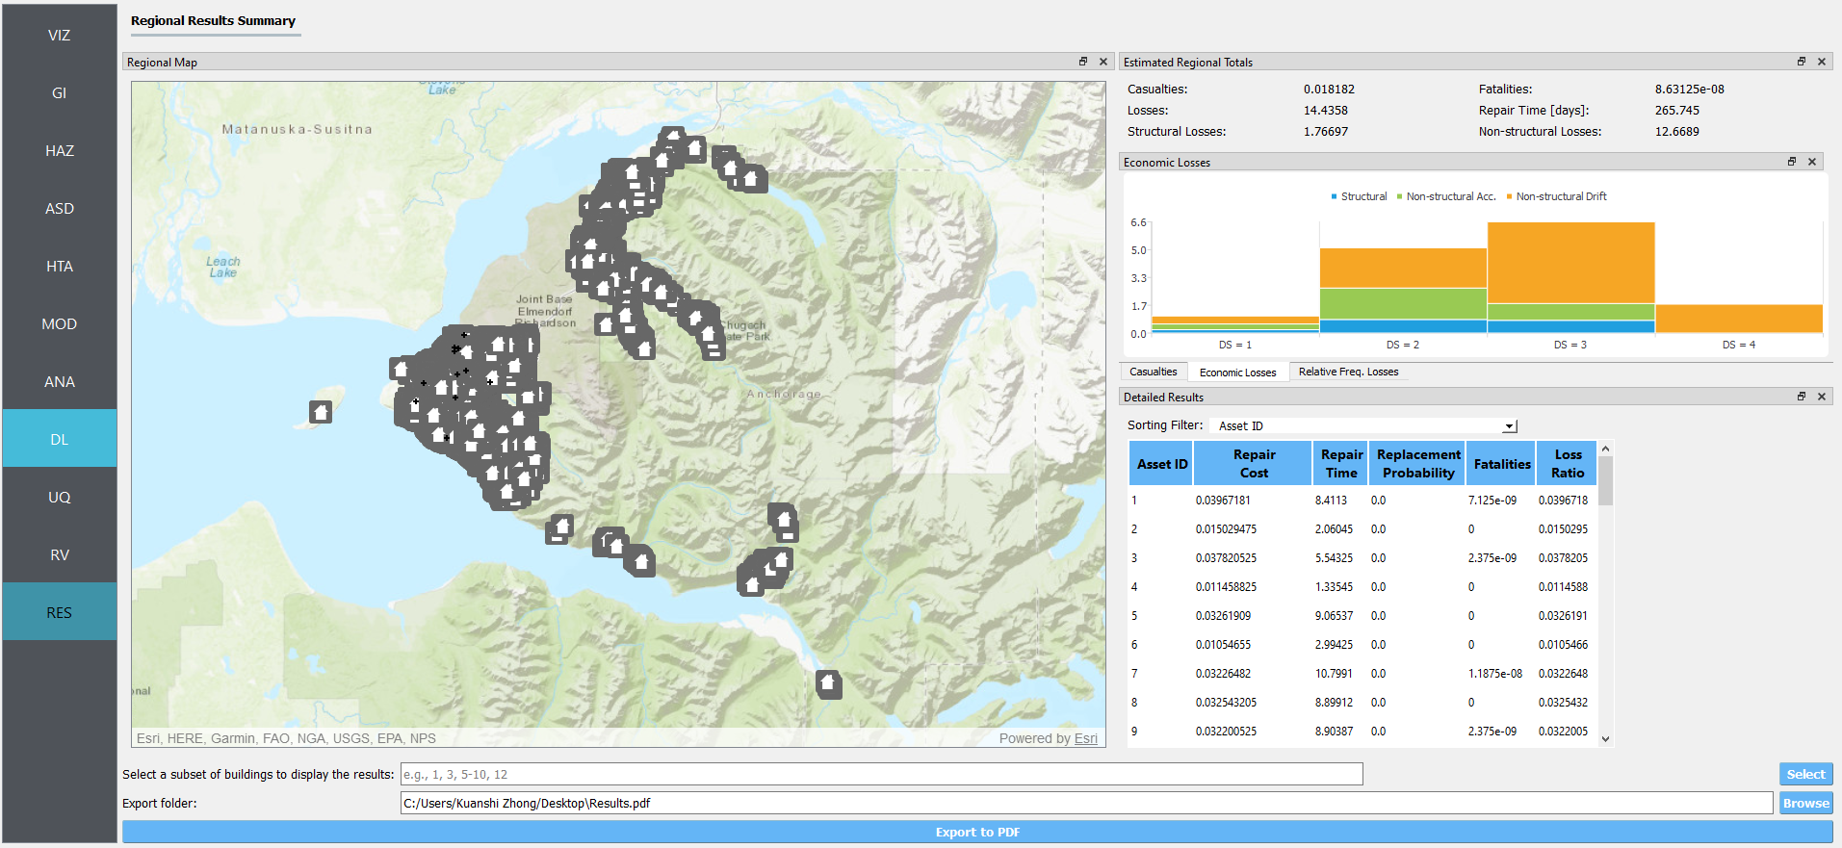Open the Sorting Filter dropdown
The image size is (1842, 848).
pyautogui.click(x=1363, y=425)
